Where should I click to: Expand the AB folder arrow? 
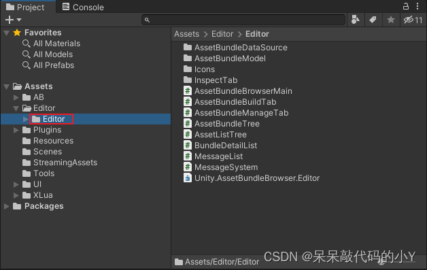coord(16,97)
